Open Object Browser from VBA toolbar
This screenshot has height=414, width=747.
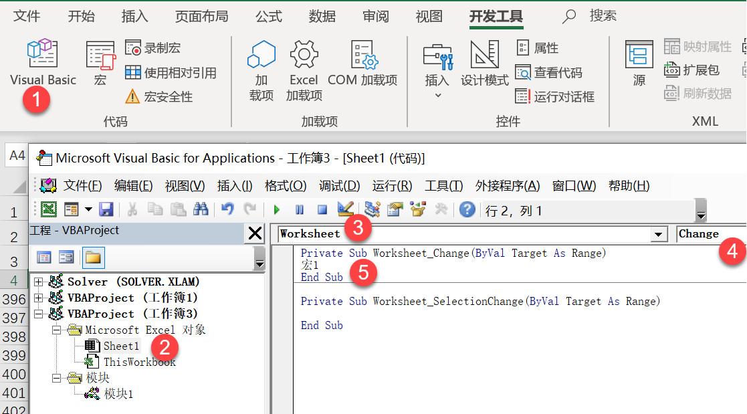click(418, 209)
